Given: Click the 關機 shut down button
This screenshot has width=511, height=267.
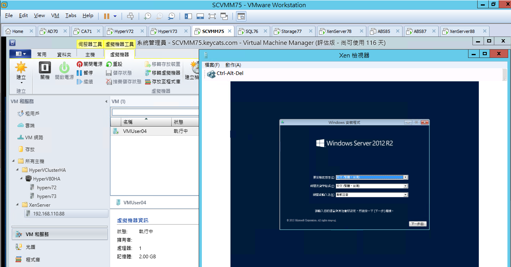Looking at the screenshot, I should coord(45,71).
